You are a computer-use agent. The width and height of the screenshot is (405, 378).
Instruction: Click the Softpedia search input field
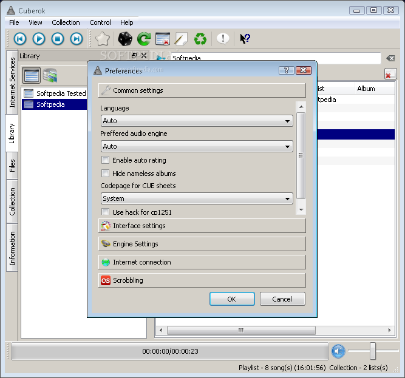[276, 58]
